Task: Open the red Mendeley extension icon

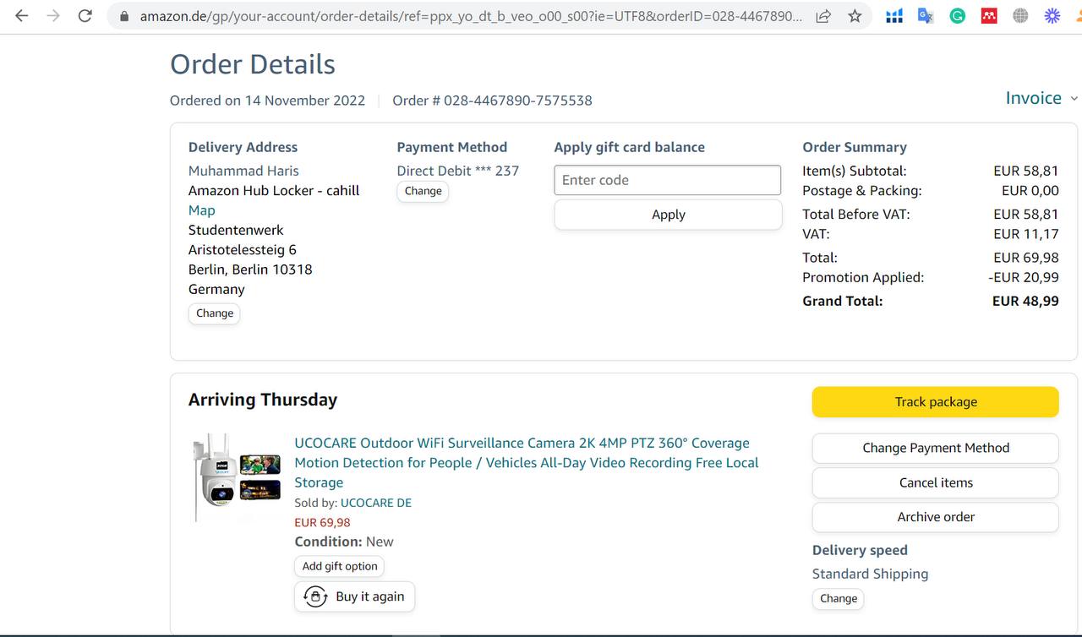Action: 988,16
